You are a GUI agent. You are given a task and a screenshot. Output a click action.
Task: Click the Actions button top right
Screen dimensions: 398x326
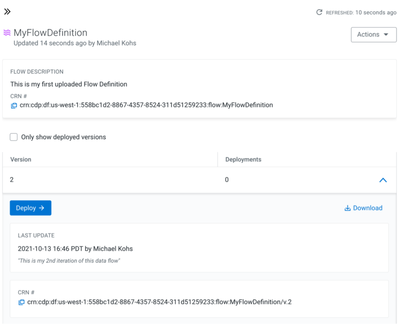[373, 34]
